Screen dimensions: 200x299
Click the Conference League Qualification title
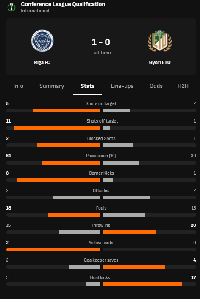pyautogui.click(x=63, y=4)
